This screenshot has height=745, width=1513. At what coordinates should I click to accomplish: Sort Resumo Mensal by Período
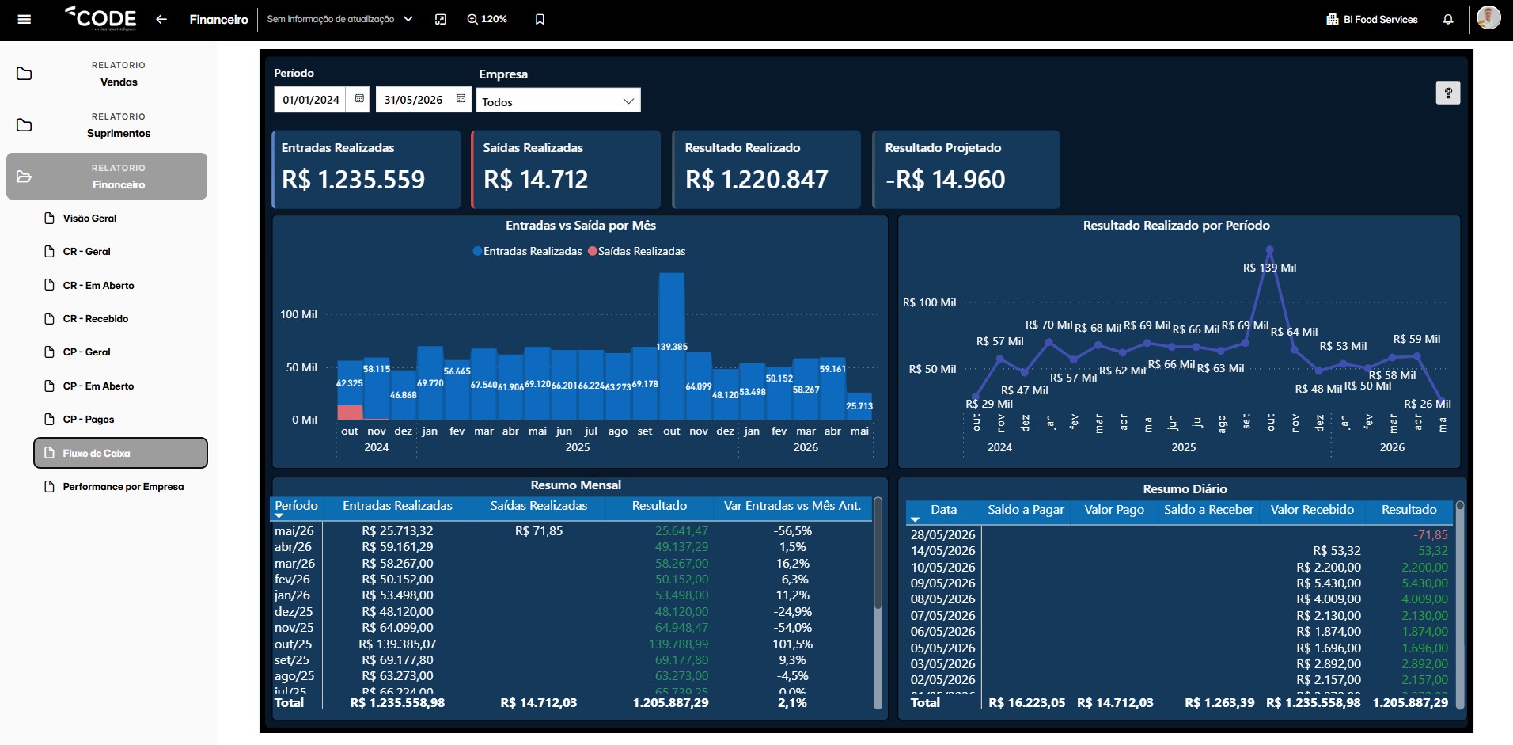(x=296, y=506)
